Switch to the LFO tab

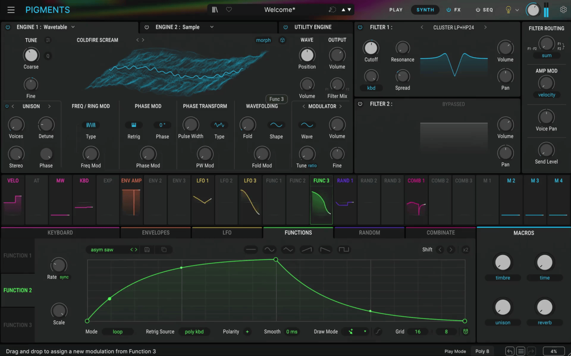click(227, 233)
